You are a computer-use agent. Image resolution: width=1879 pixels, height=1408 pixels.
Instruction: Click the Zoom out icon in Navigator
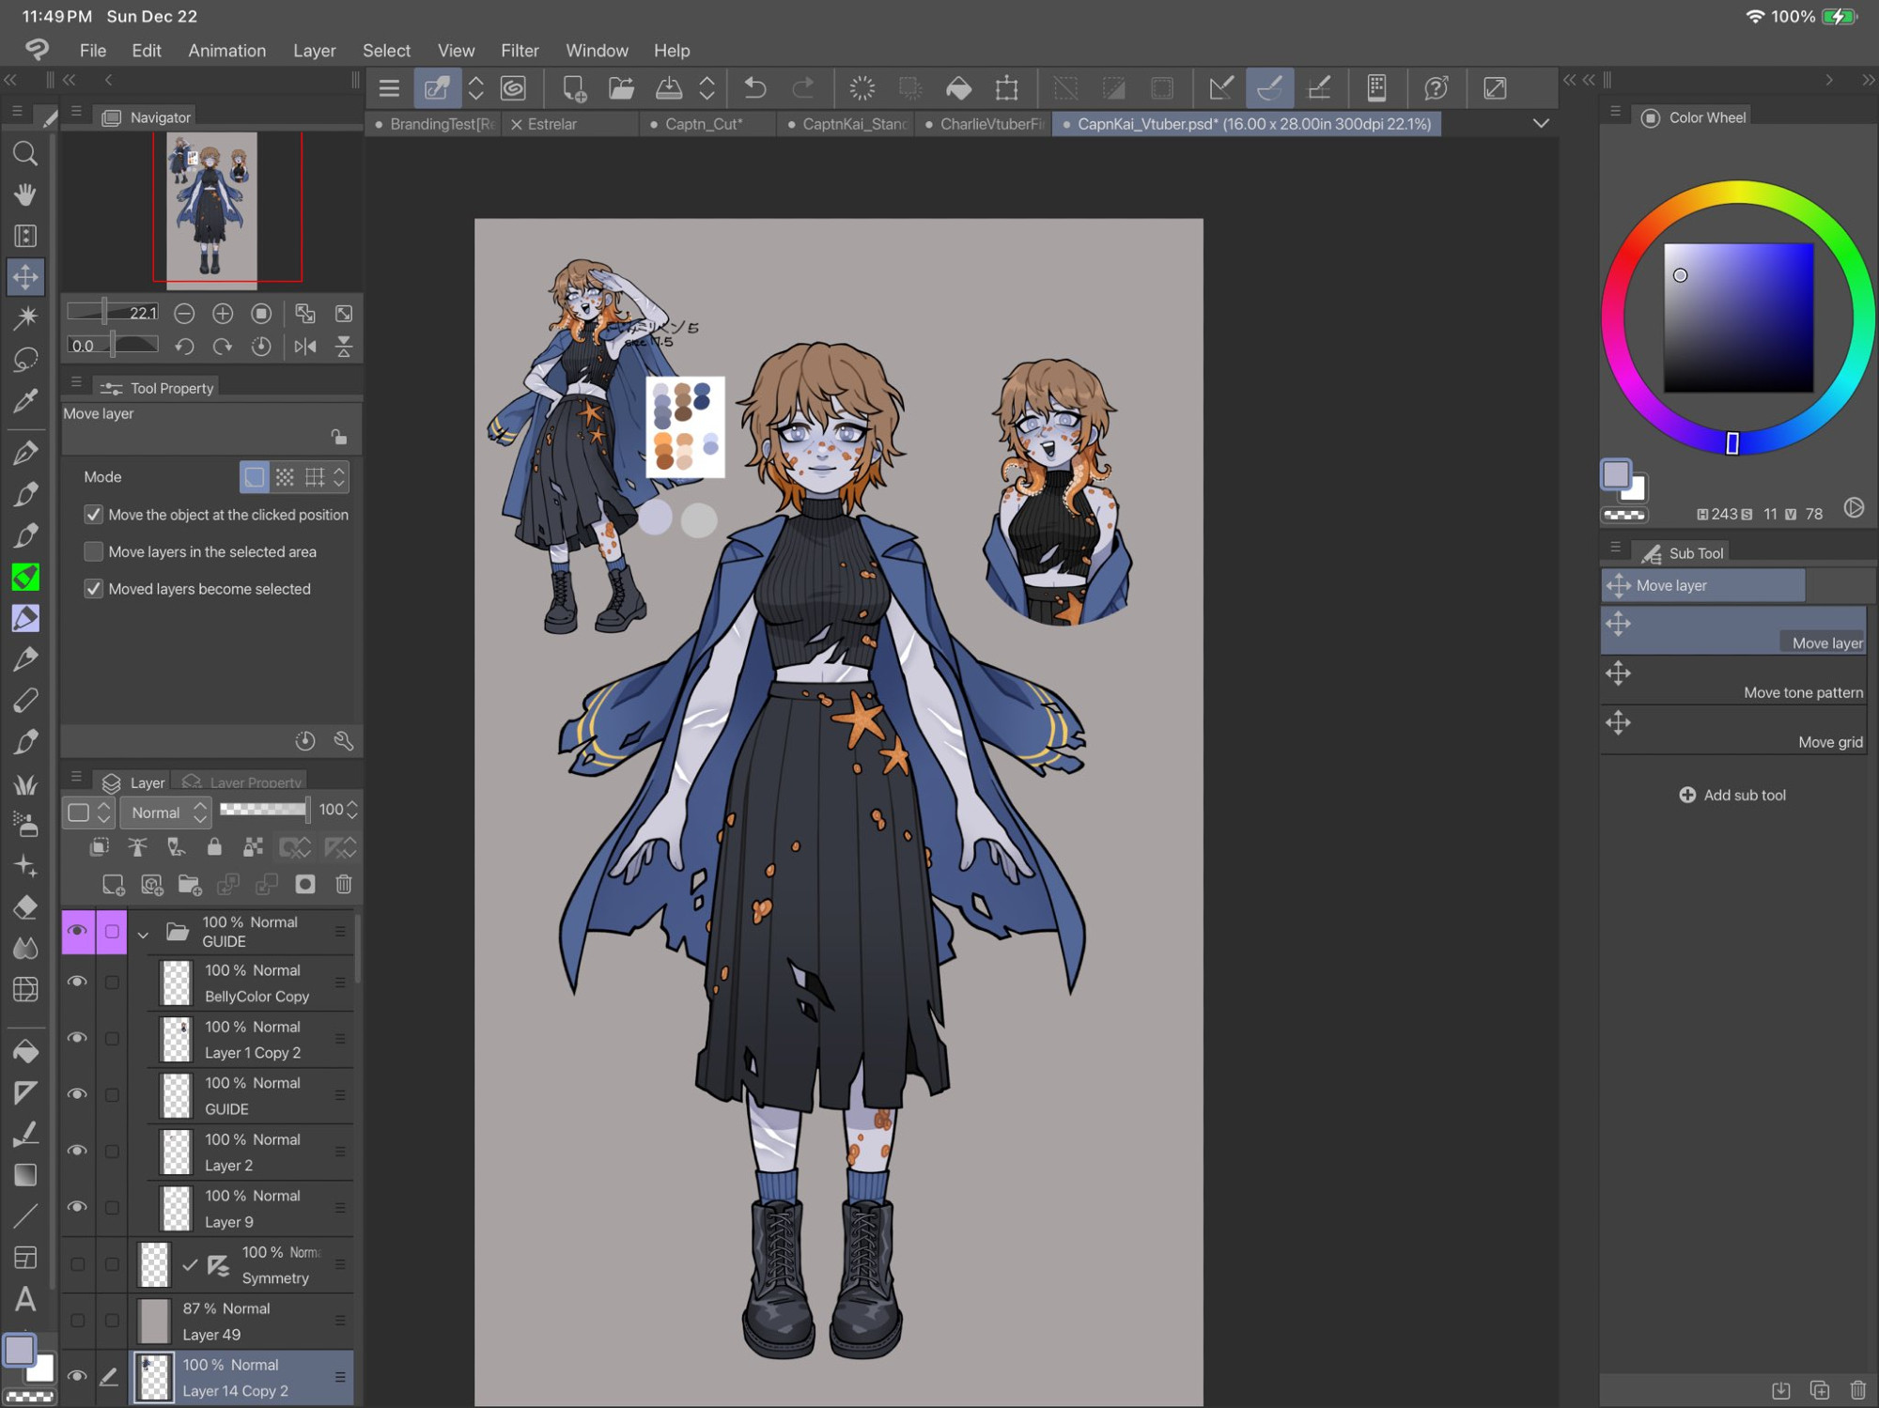click(x=184, y=314)
